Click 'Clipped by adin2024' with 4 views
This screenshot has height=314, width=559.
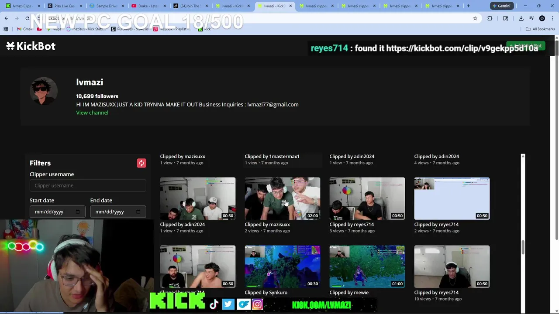tap(437, 156)
